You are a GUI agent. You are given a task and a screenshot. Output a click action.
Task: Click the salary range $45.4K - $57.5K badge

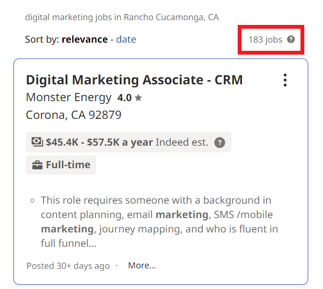point(128,142)
